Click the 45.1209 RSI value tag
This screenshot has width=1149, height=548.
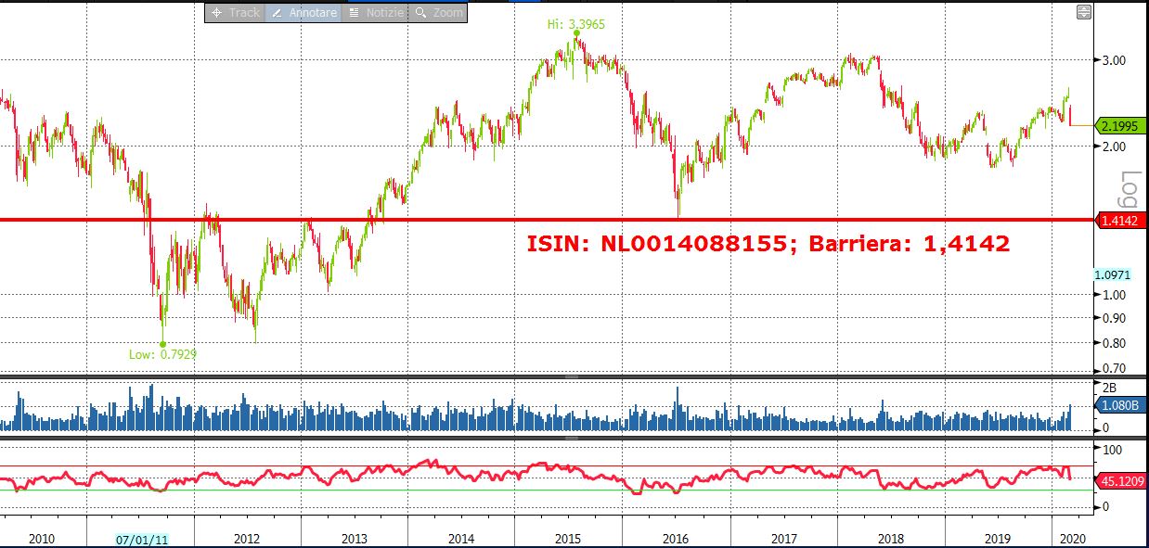(1120, 481)
